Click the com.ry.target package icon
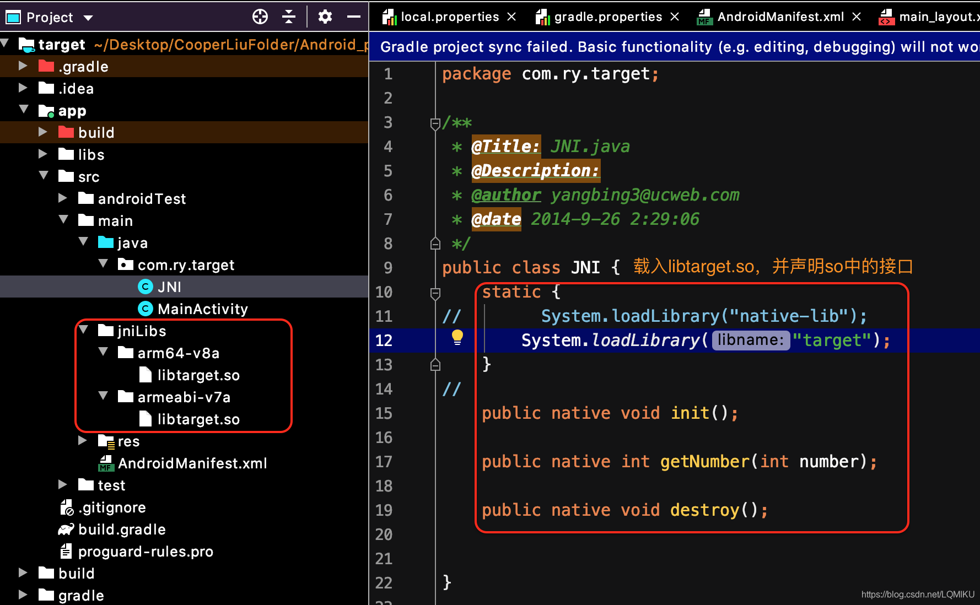 click(x=126, y=264)
